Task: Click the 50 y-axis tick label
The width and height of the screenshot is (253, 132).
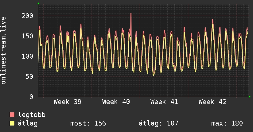Action: (x=29, y=76)
